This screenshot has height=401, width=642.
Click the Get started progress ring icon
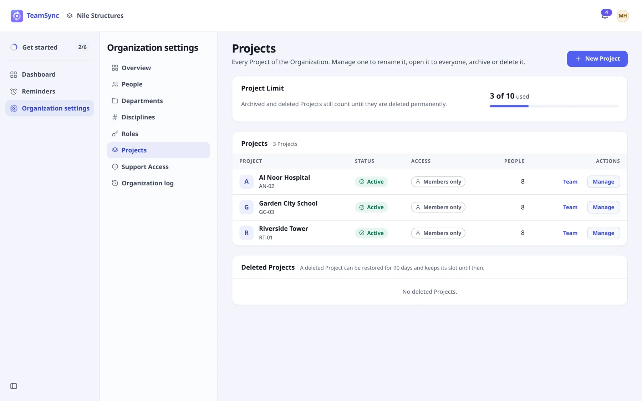pyautogui.click(x=14, y=47)
